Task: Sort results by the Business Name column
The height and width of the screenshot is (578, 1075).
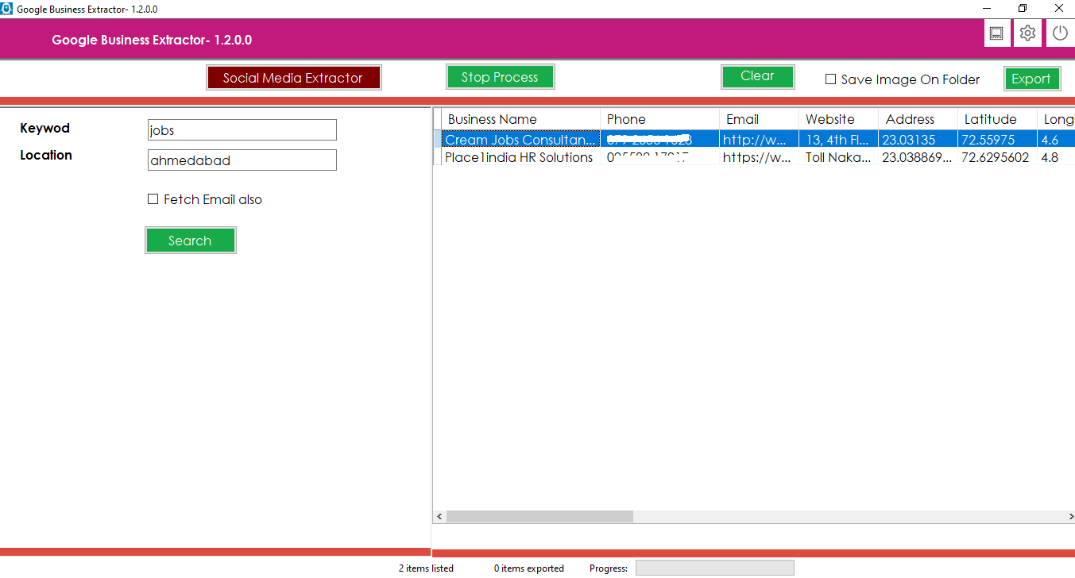Action: (x=491, y=118)
